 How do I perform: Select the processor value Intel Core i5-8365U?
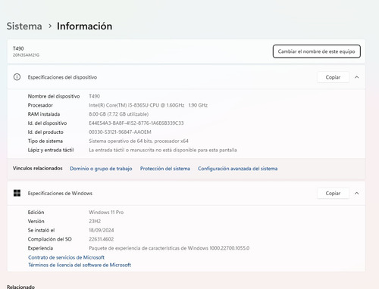pyautogui.click(x=149, y=105)
